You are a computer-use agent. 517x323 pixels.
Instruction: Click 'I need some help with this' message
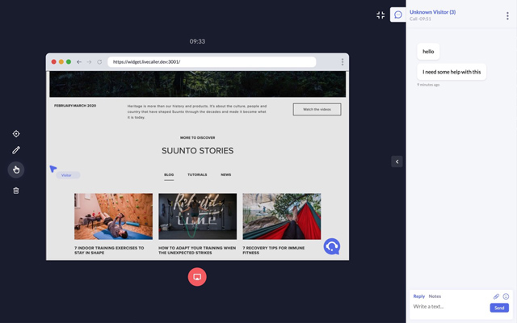pos(452,72)
